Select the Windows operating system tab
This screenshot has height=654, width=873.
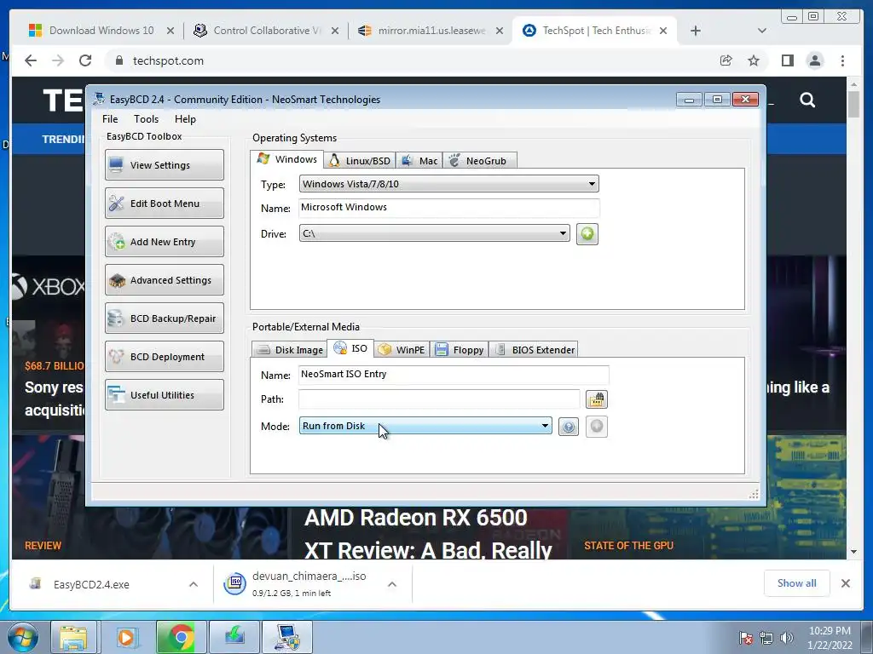(x=286, y=159)
